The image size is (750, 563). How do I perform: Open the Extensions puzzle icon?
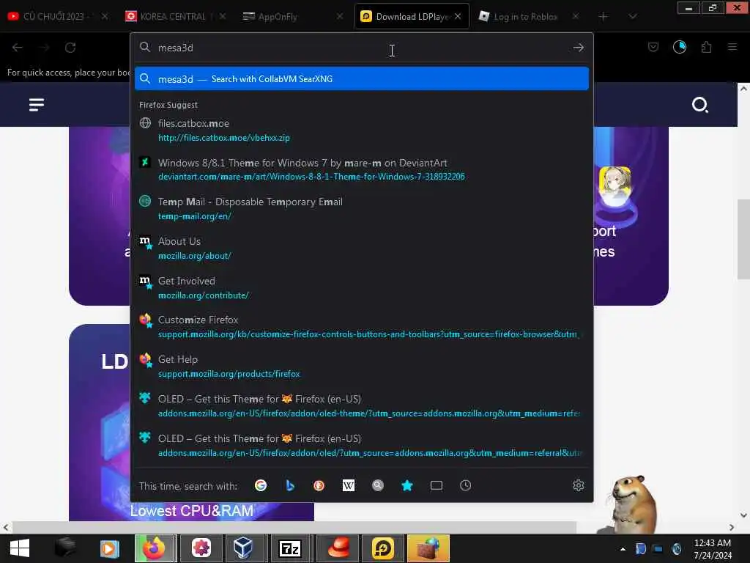pos(706,47)
